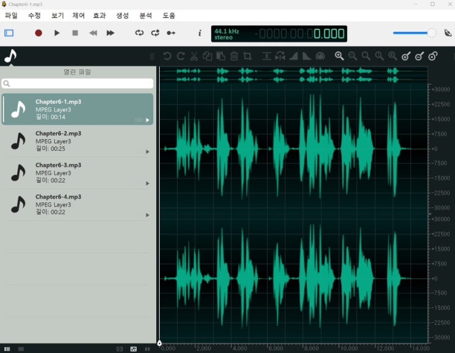The height and width of the screenshot is (353, 455).
Task: Expand options arrow on Chapter6-4.mp3
Action: (148, 215)
